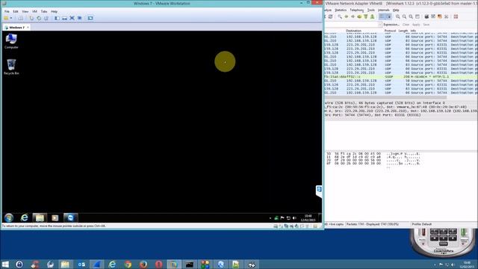Click the Profile: Default status bar entry
Viewport: 478px width, 269px height.
422,224
